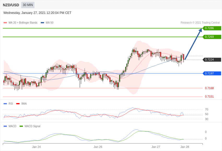Click the 0.7168 support level label

209,88
